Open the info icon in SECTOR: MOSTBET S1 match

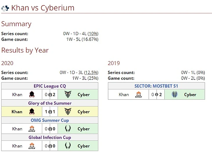pos(157,95)
